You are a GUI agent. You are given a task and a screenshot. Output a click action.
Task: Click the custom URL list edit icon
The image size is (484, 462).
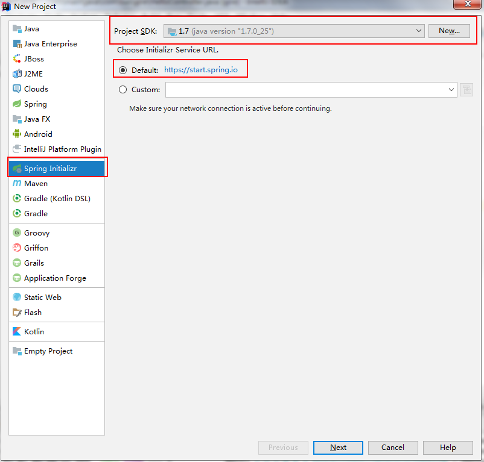pos(466,90)
